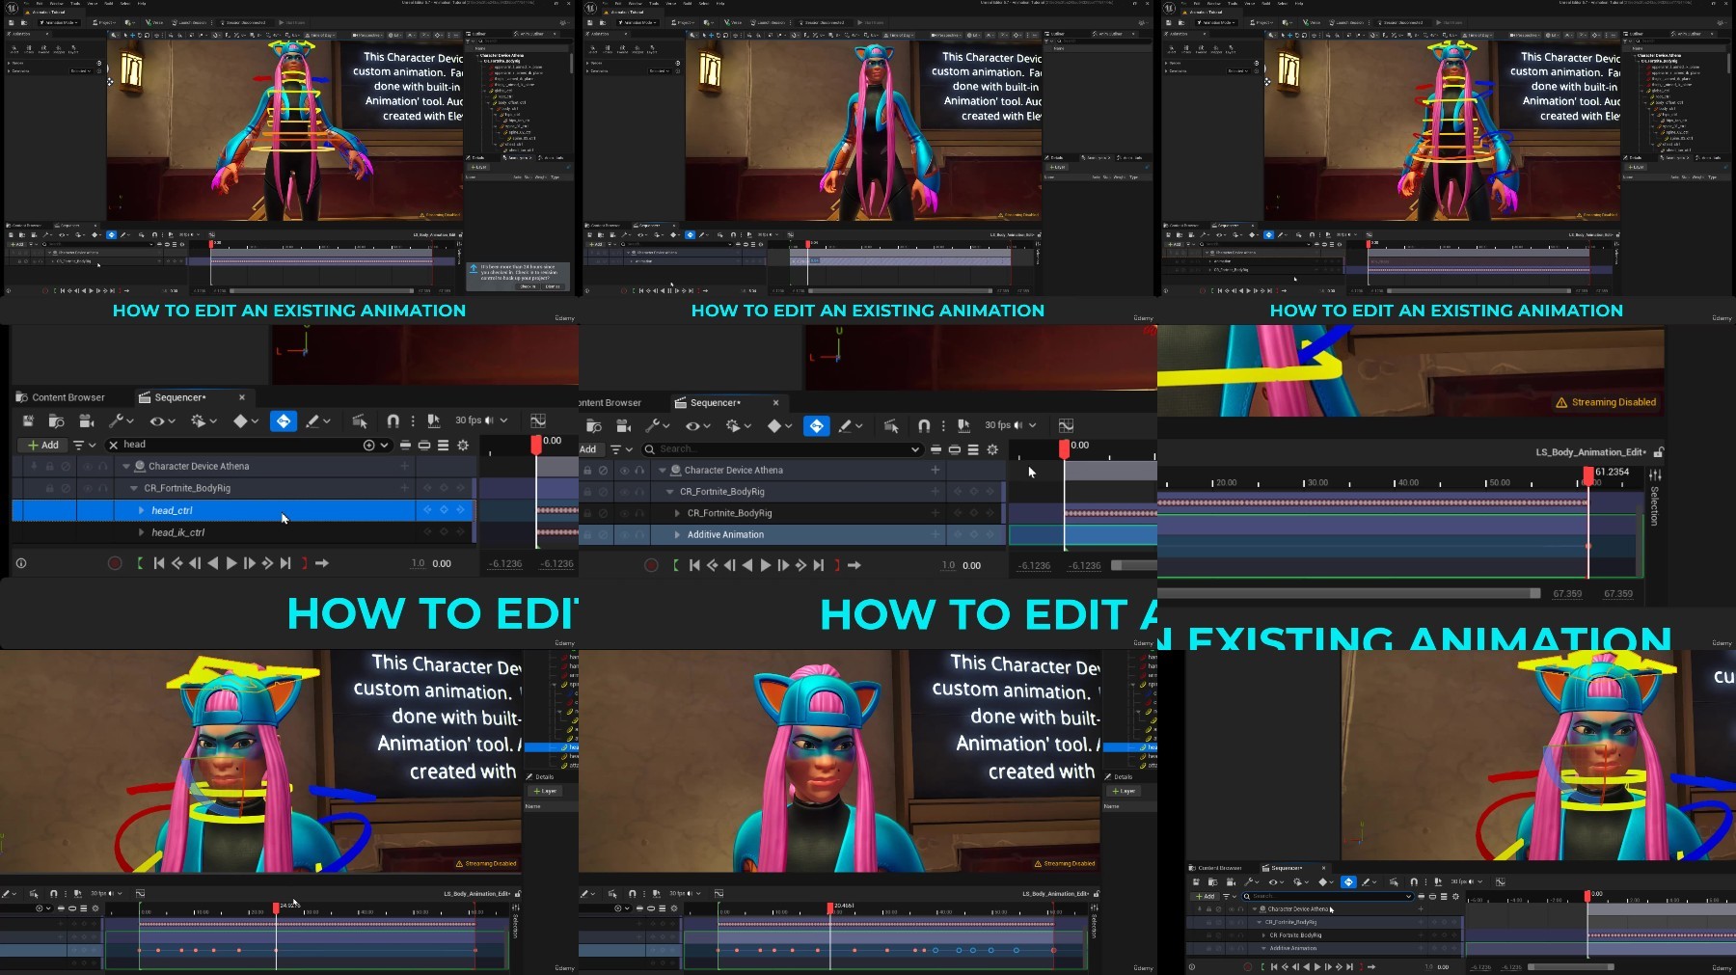The image size is (1736, 975).
Task: Click marker-cursor icon in middle-center Sequencer toolbar
Action: [963, 425]
